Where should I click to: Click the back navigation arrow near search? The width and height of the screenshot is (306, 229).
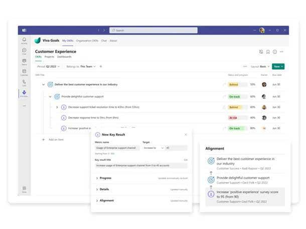[x=98, y=31]
